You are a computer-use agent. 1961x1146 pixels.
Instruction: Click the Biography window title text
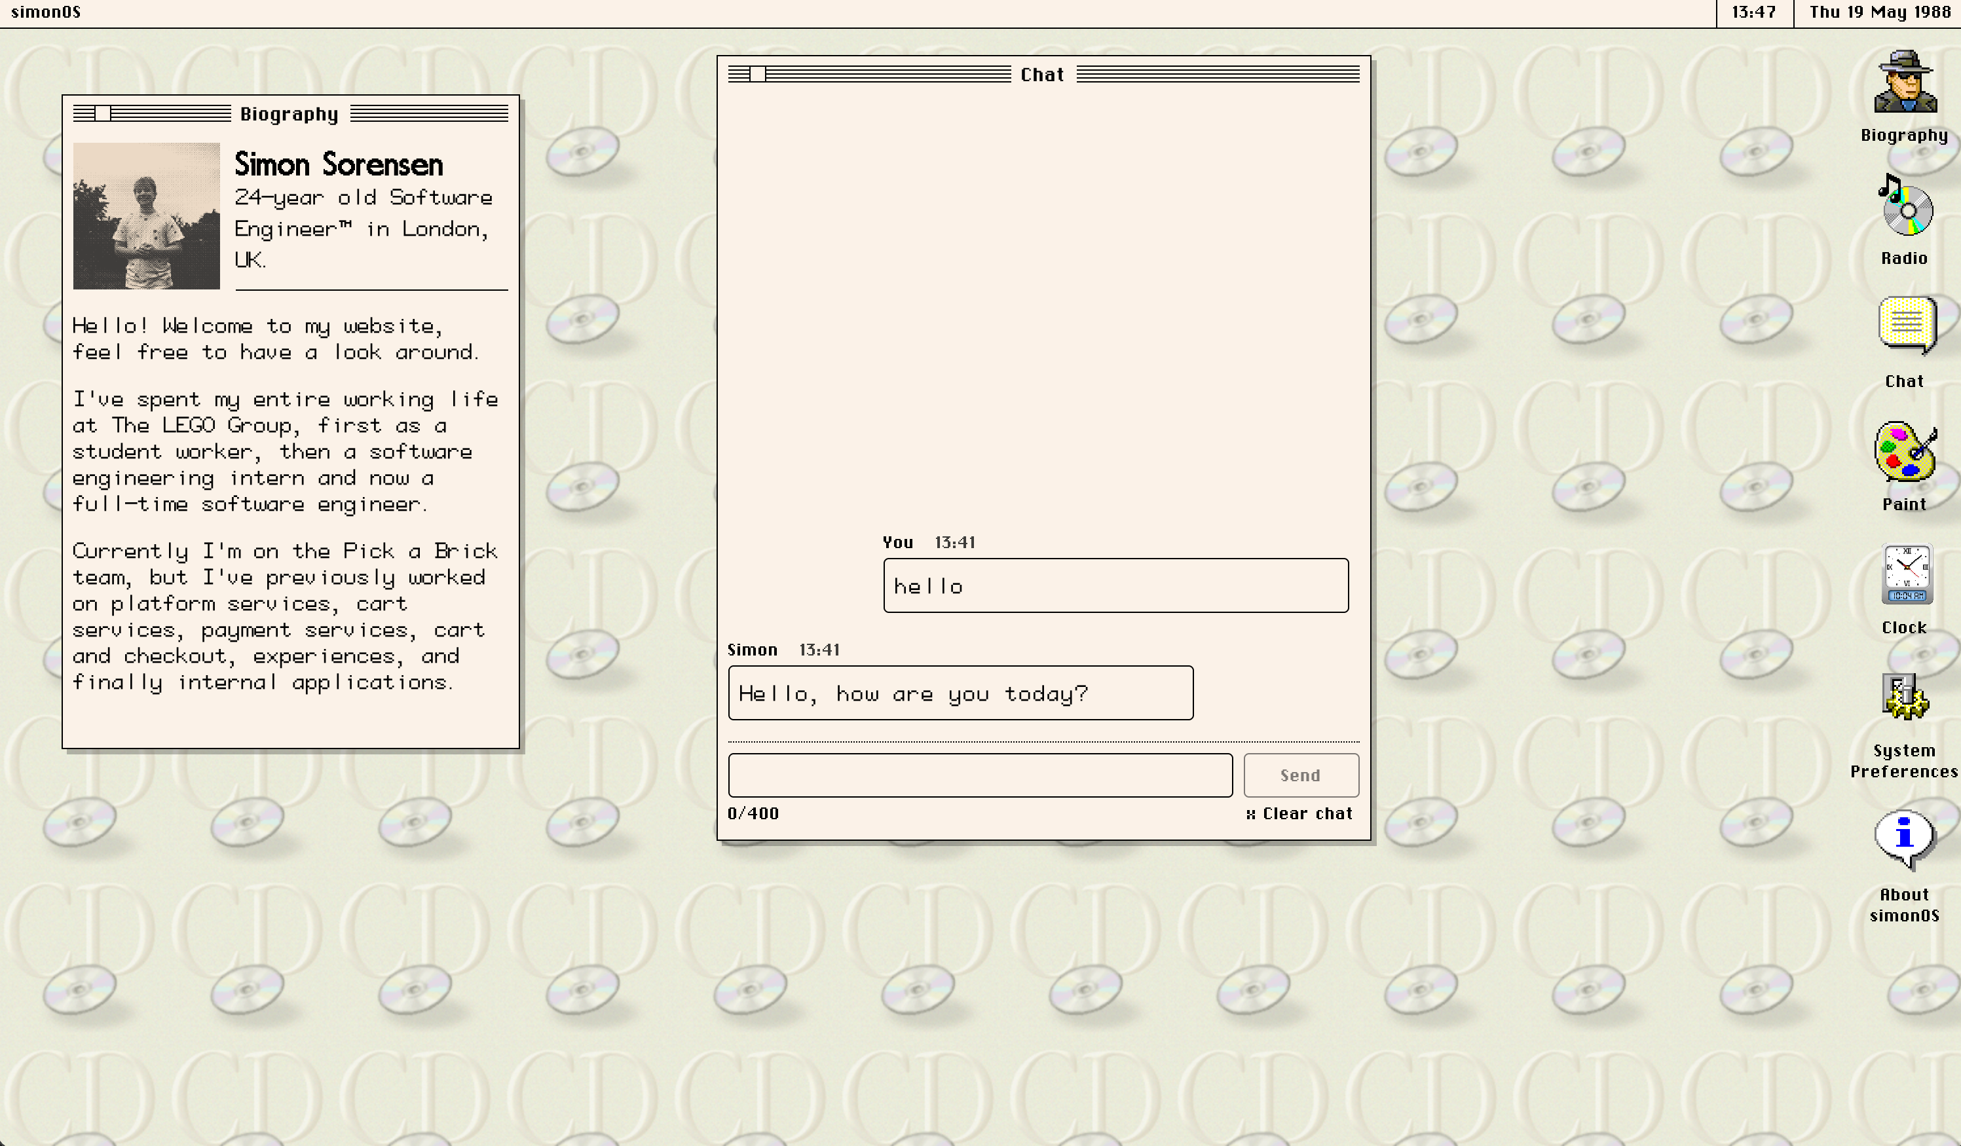click(289, 115)
